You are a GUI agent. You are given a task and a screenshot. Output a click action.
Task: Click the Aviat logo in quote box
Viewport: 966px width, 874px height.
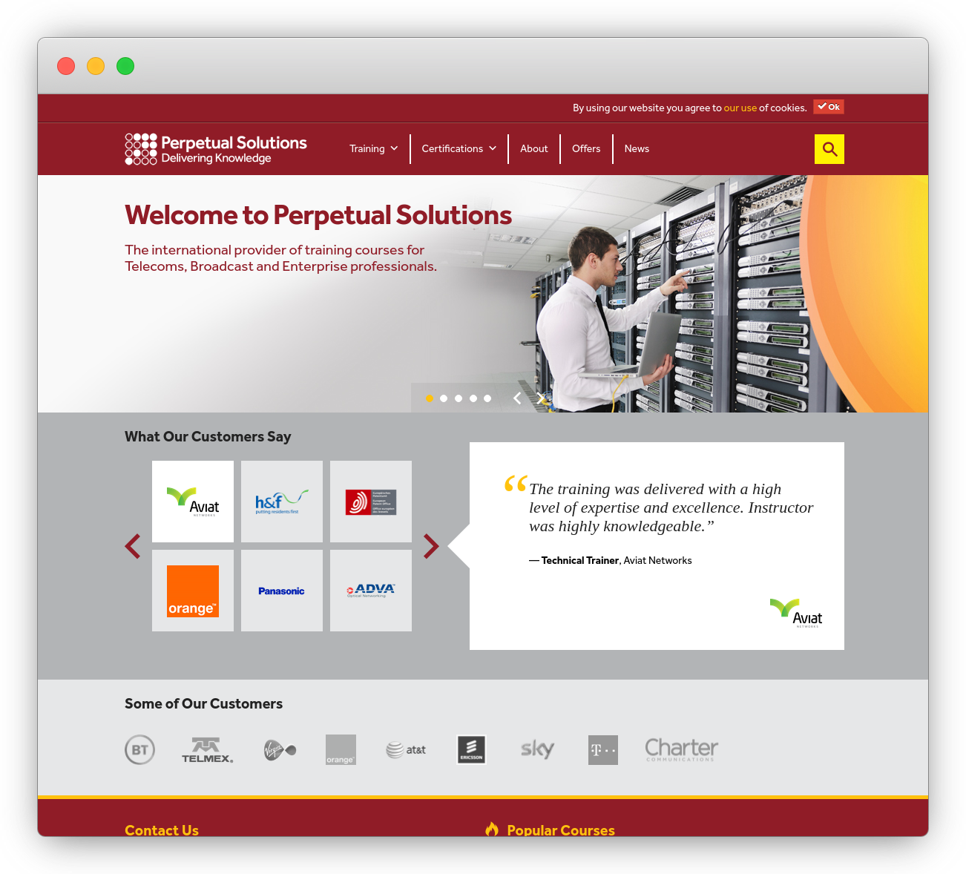796,613
